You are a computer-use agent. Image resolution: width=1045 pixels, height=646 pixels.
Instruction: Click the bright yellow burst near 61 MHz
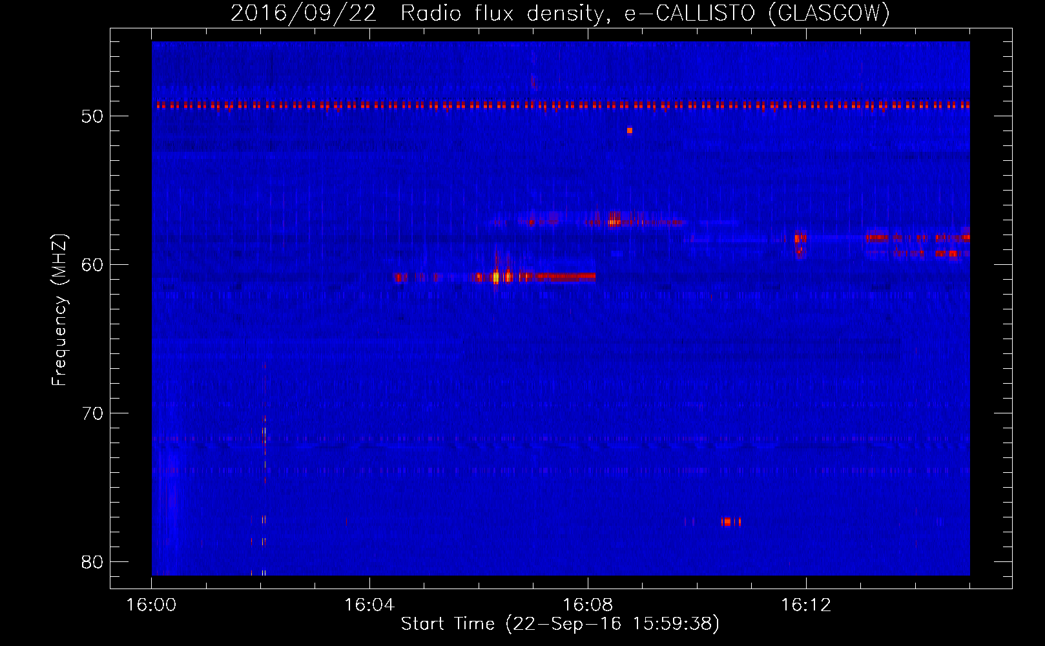(496, 276)
